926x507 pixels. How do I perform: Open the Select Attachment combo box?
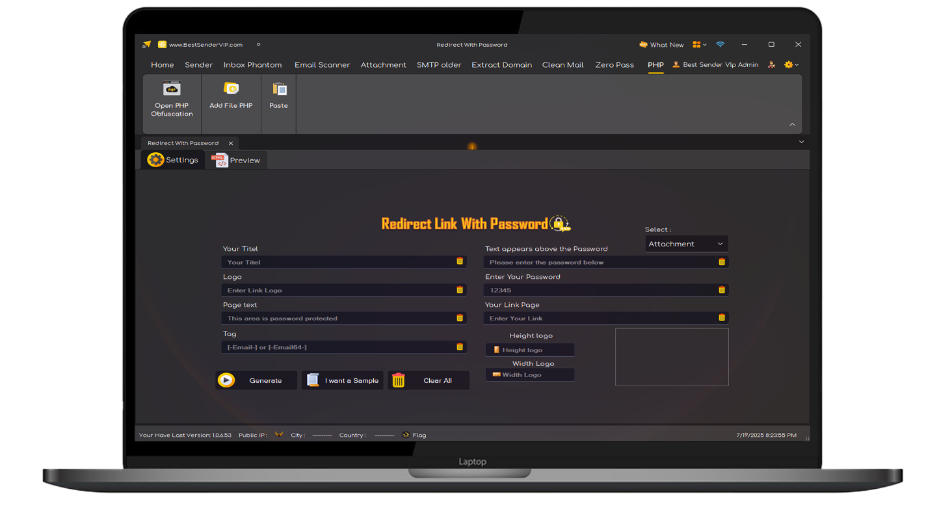coord(687,244)
